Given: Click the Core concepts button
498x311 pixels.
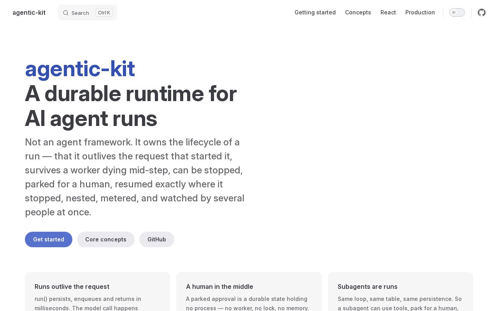Looking at the screenshot, I should pyautogui.click(x=106, y=239).
